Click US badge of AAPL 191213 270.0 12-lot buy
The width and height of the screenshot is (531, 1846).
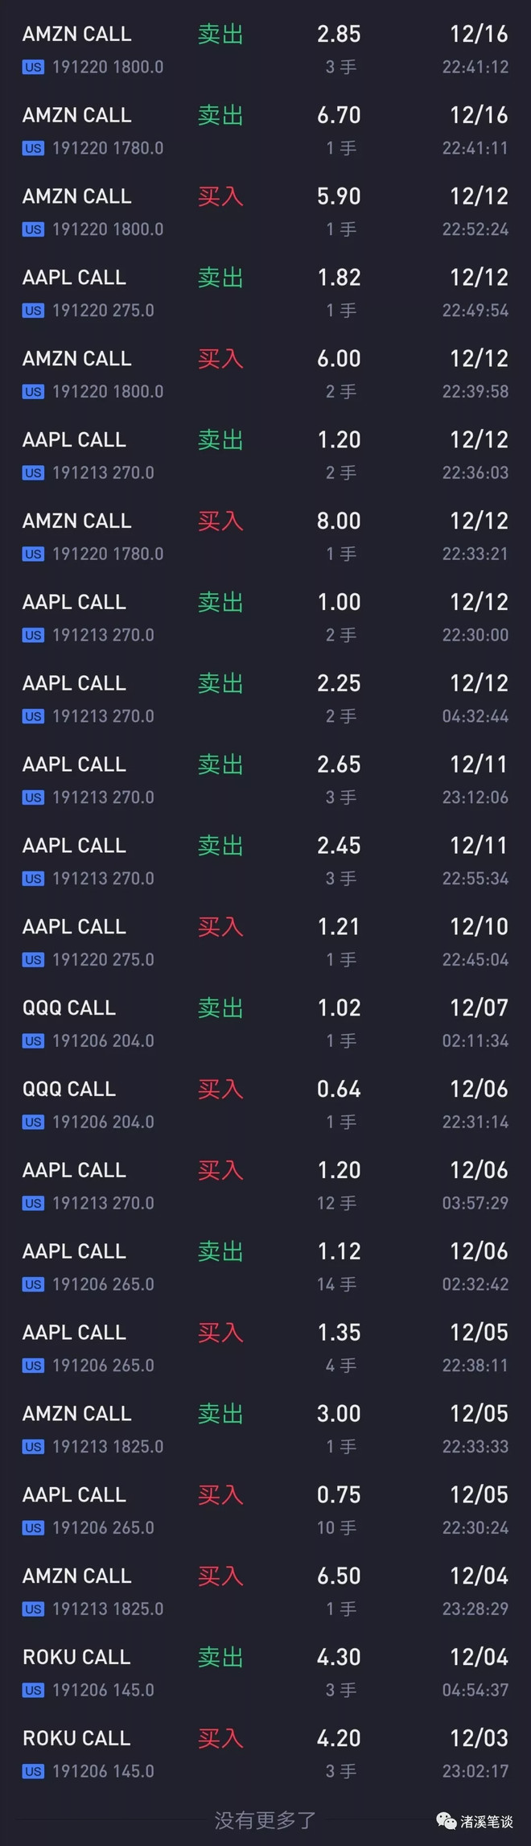[33, 1203]
